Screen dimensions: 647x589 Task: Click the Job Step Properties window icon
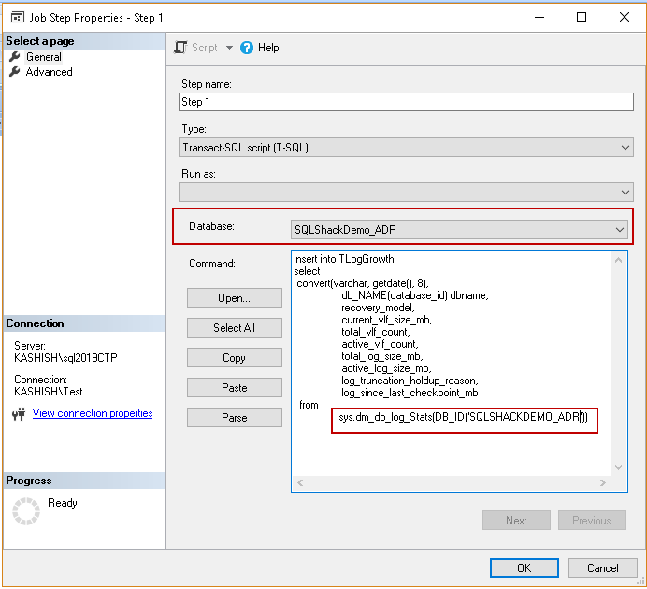(x=18, y=18)
